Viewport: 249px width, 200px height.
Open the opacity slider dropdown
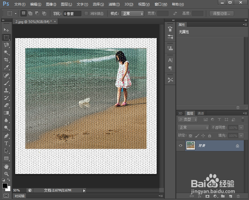pyautogui.click(x=241, y=128)
